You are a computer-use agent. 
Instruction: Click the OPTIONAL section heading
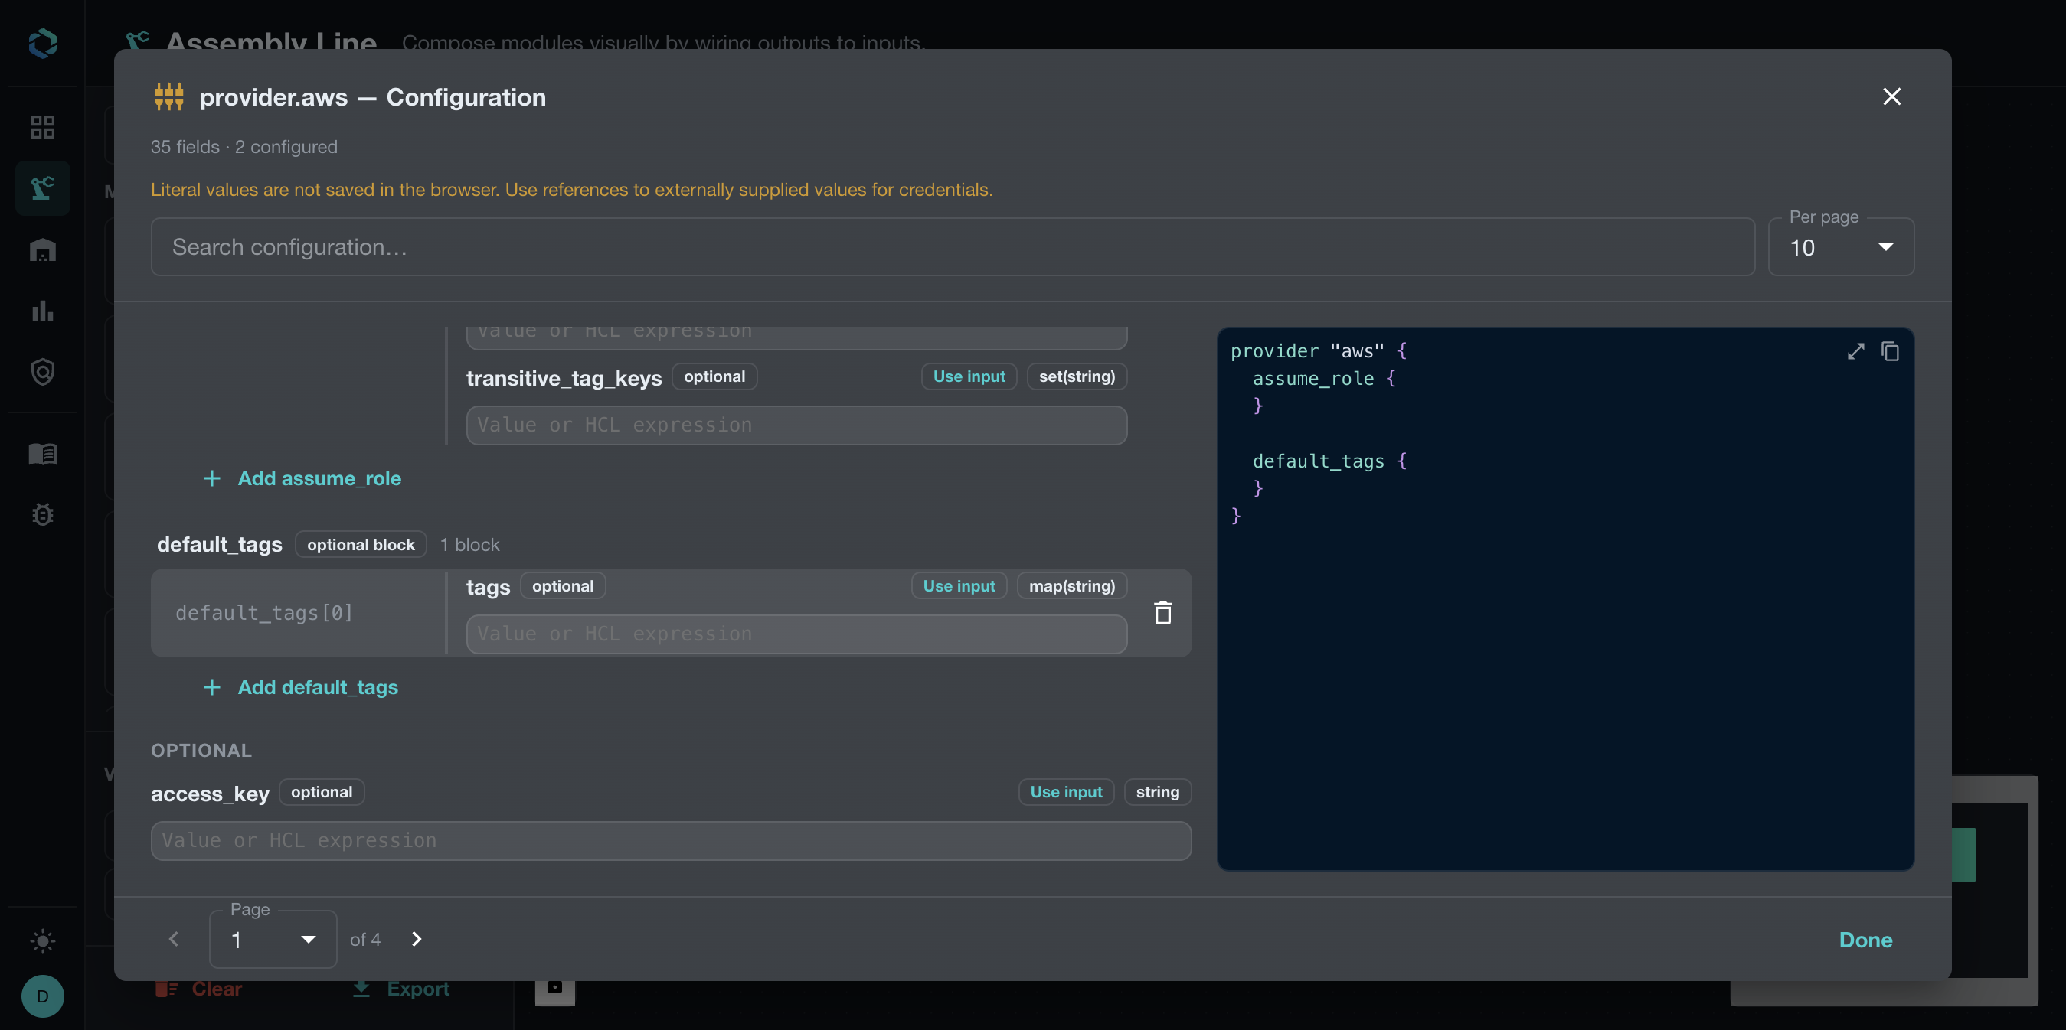(201, 750)
